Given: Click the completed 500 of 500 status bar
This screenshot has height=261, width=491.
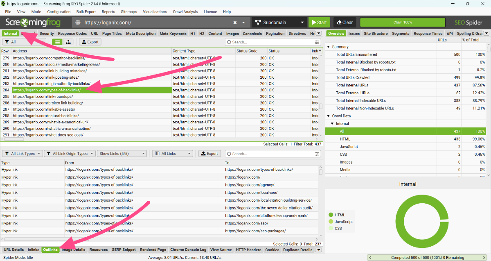Looking at the screenshot, I should tap(428, 258).
